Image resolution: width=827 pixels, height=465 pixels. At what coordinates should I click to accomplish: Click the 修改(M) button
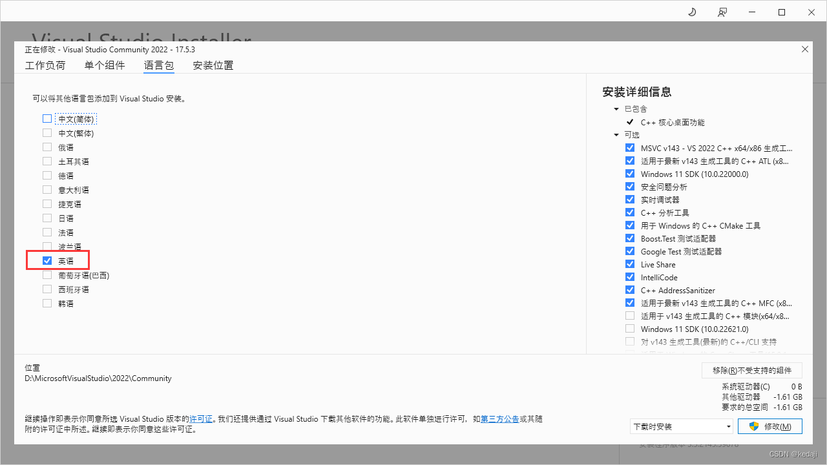click(x=770, y=426)
